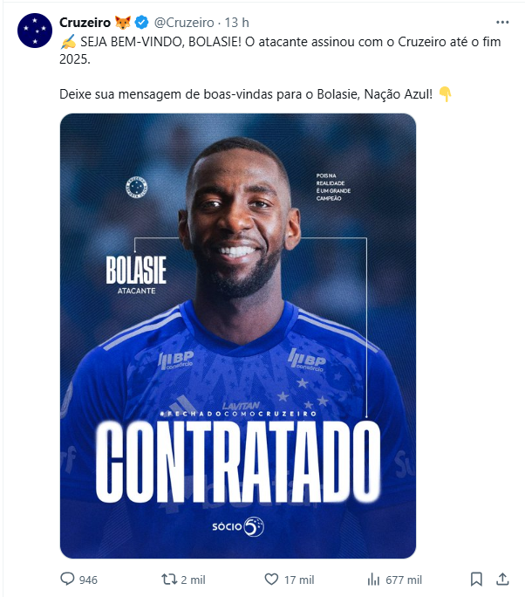Open the views analytics bar icon
The width and height of the screenshot is (525, 597).
(373, 580)
